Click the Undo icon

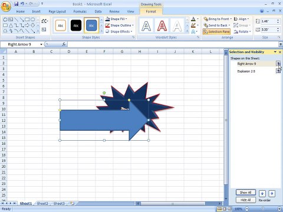22,4
